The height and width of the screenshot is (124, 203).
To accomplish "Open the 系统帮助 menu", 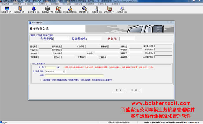I will 115,4.
